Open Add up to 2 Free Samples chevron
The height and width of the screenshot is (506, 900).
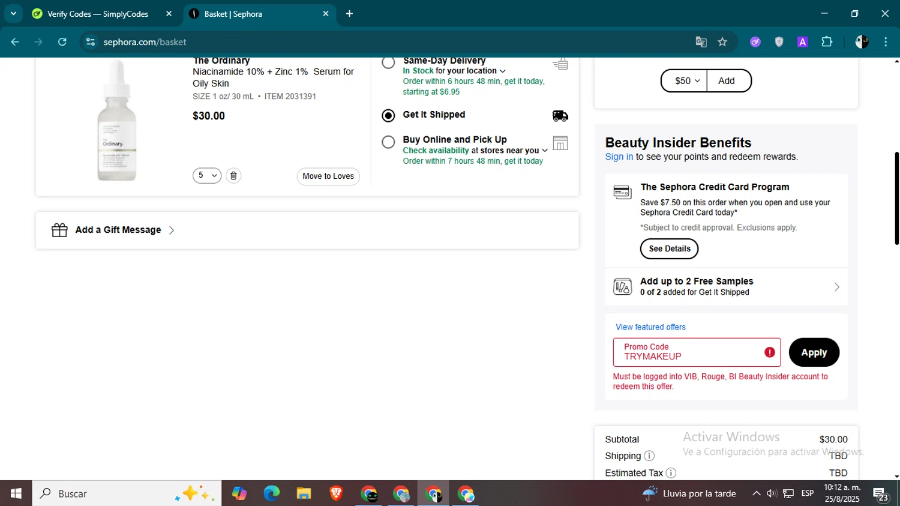coord(836,287)
